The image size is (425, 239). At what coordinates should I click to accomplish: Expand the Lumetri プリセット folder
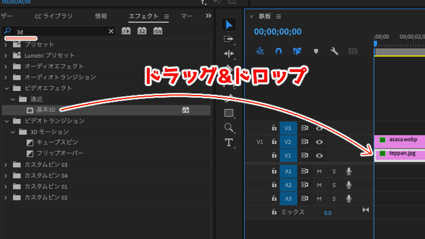click(6, 55)
